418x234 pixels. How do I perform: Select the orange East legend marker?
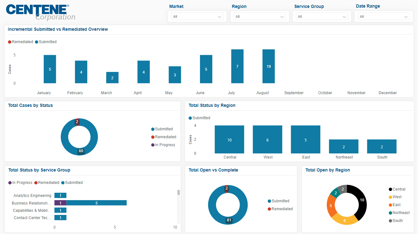click(390, 205)
